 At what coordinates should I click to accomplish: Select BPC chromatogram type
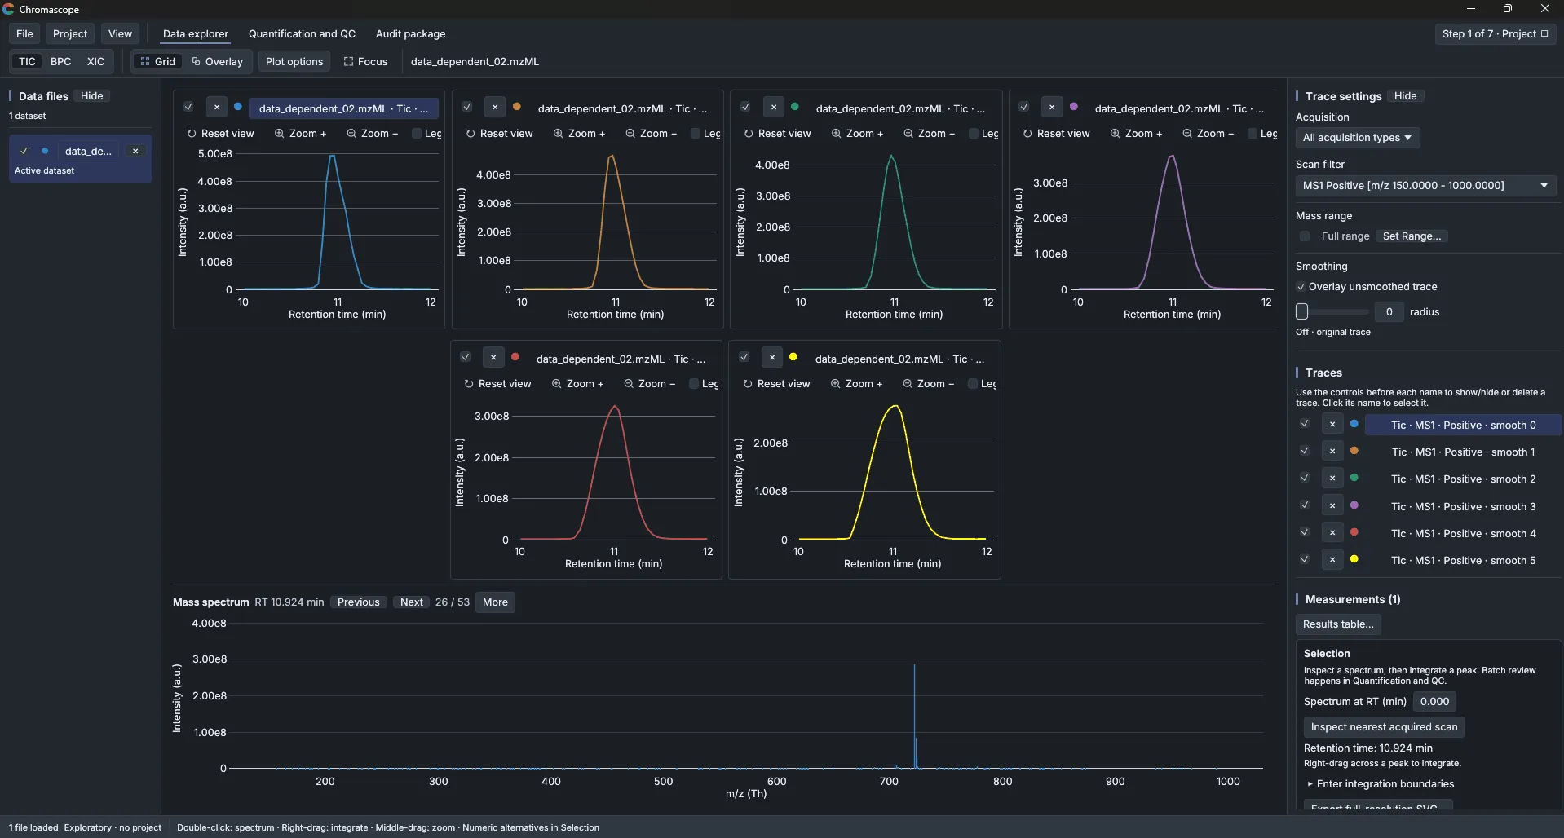coord(61,61)
